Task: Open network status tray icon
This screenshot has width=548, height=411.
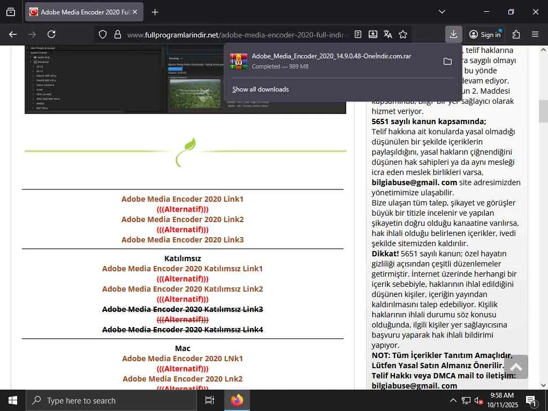Action: tap(466, 400)
